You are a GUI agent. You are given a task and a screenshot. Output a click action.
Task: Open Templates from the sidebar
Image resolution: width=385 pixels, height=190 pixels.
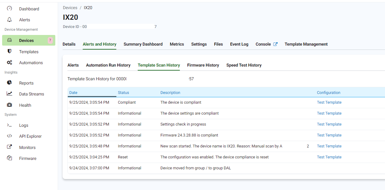pyautogui.click(x=29, y=52)
